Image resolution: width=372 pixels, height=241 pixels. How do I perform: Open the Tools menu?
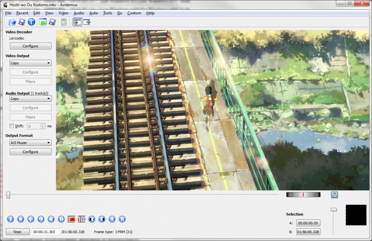point(108,13)
